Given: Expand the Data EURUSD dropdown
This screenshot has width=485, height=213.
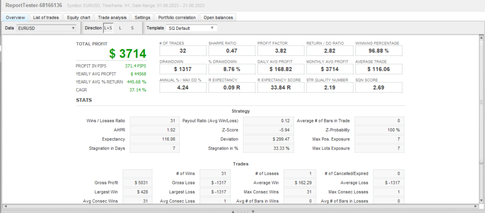Looking at the screenshot, I should coord(47,28).
